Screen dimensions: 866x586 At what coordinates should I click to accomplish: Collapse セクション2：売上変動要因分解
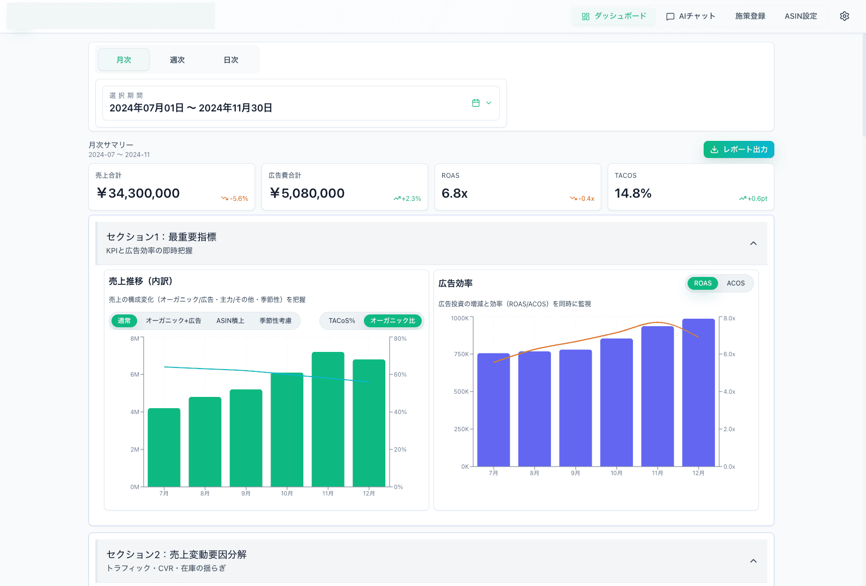tap(753, 561)
